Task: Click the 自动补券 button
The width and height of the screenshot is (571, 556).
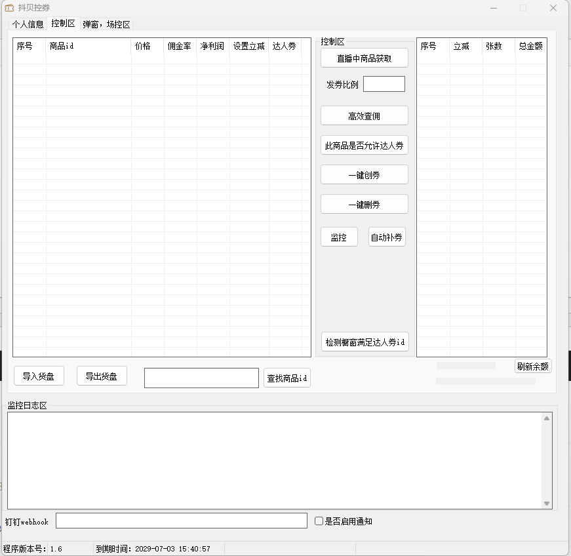Action: pos(387,237)
